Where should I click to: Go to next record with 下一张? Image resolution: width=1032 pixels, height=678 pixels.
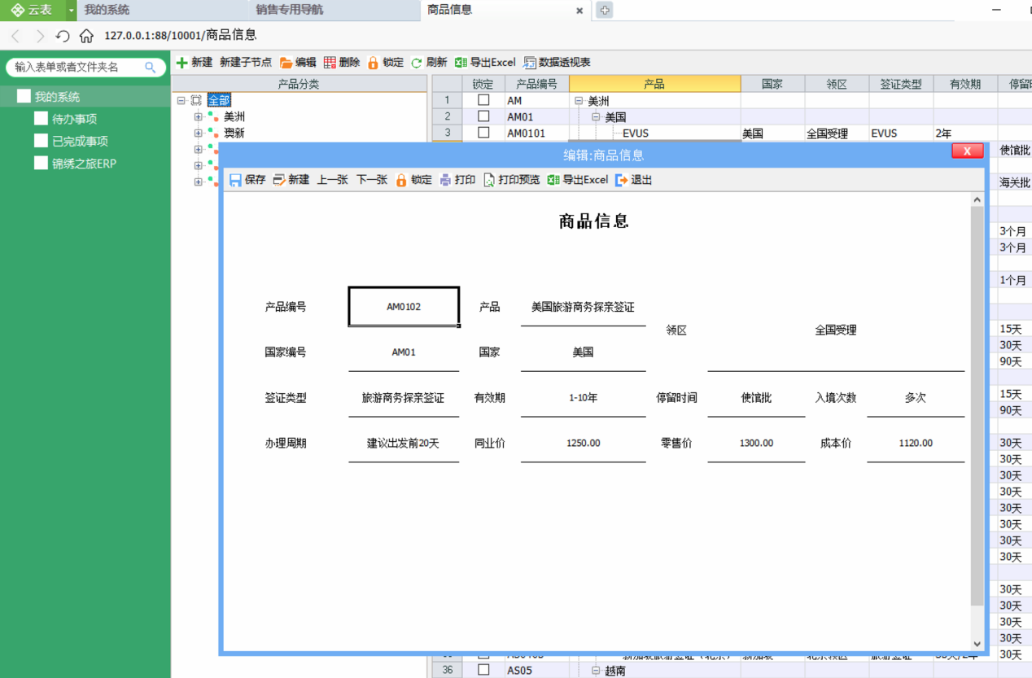(372, 180)
